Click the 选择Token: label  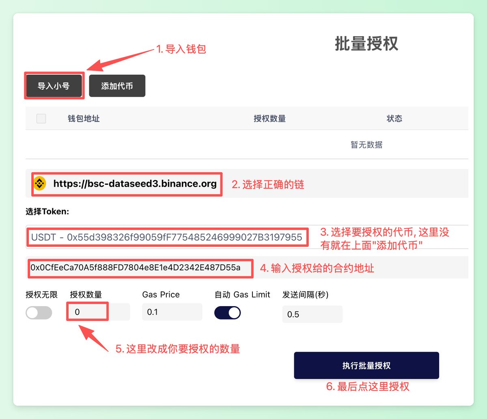[47, 212]
